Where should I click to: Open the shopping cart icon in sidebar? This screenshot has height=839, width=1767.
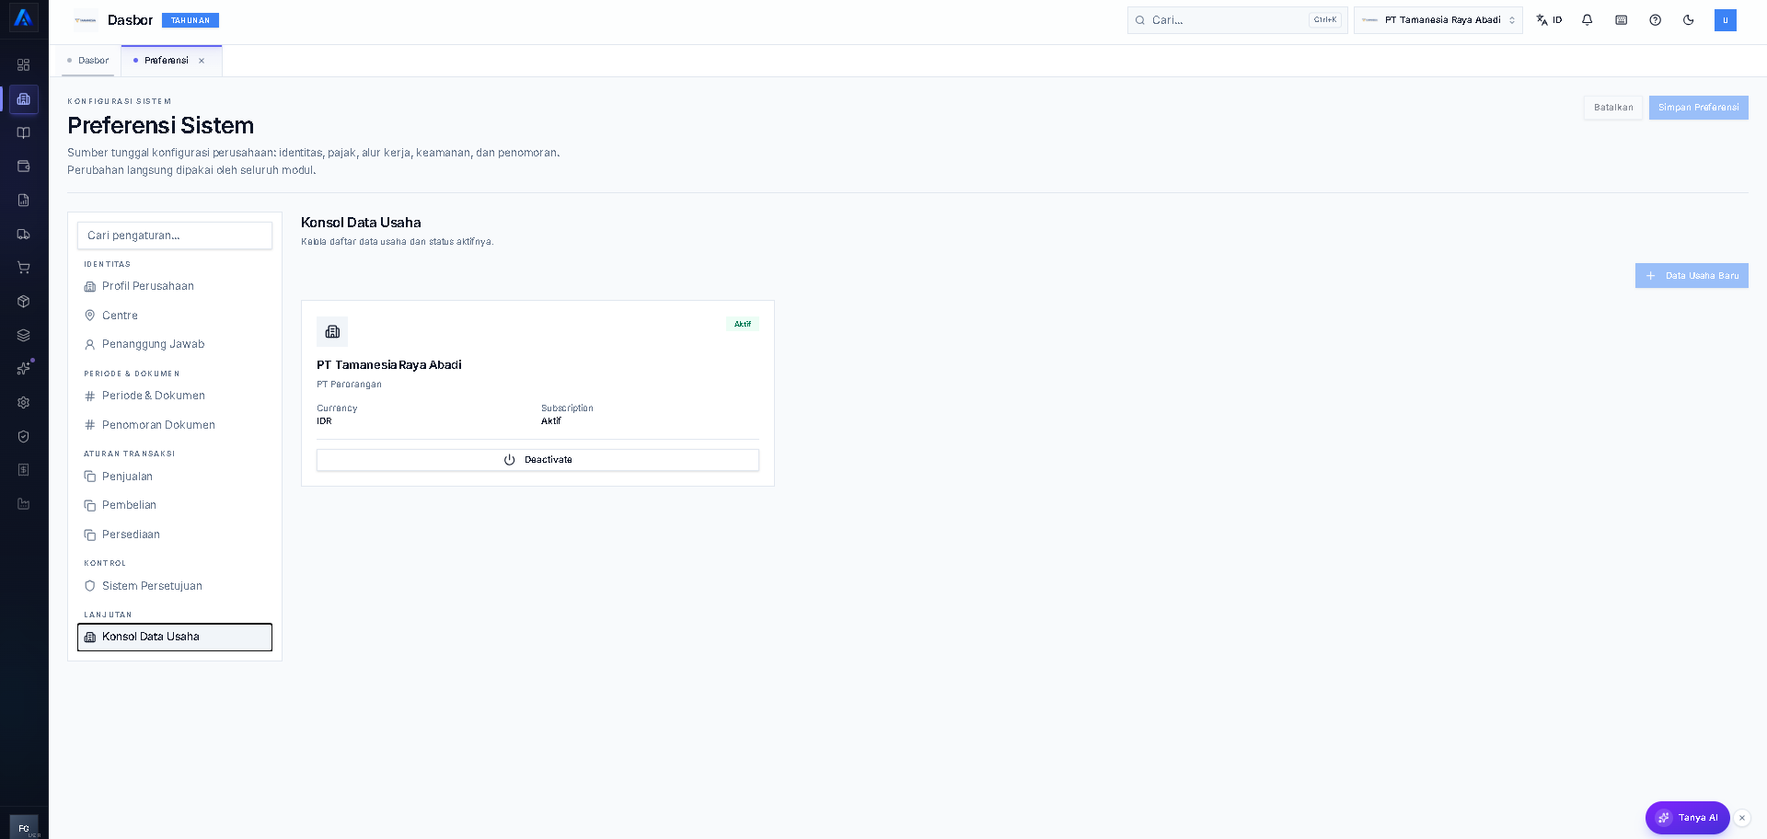[24, 268]
